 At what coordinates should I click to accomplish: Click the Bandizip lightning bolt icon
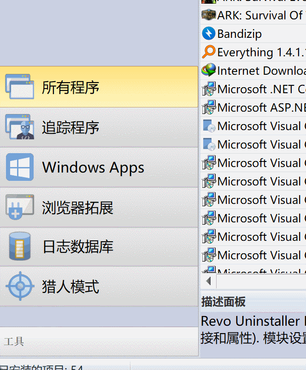(x=209, y=33)
